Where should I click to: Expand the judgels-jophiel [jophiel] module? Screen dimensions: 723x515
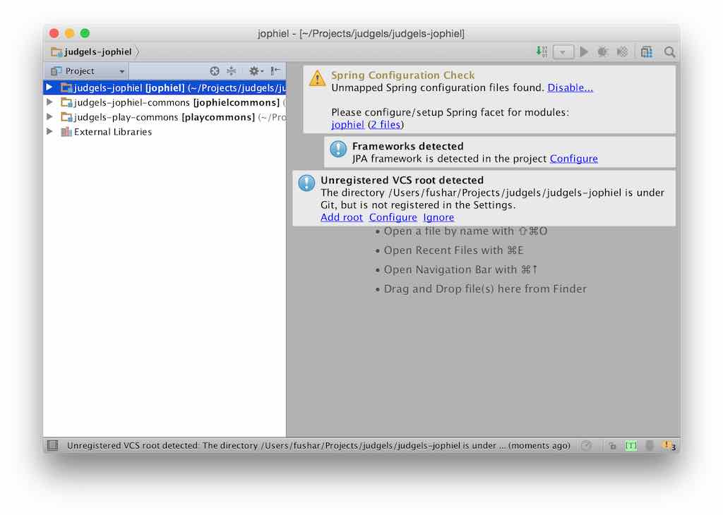click(49, 87)
